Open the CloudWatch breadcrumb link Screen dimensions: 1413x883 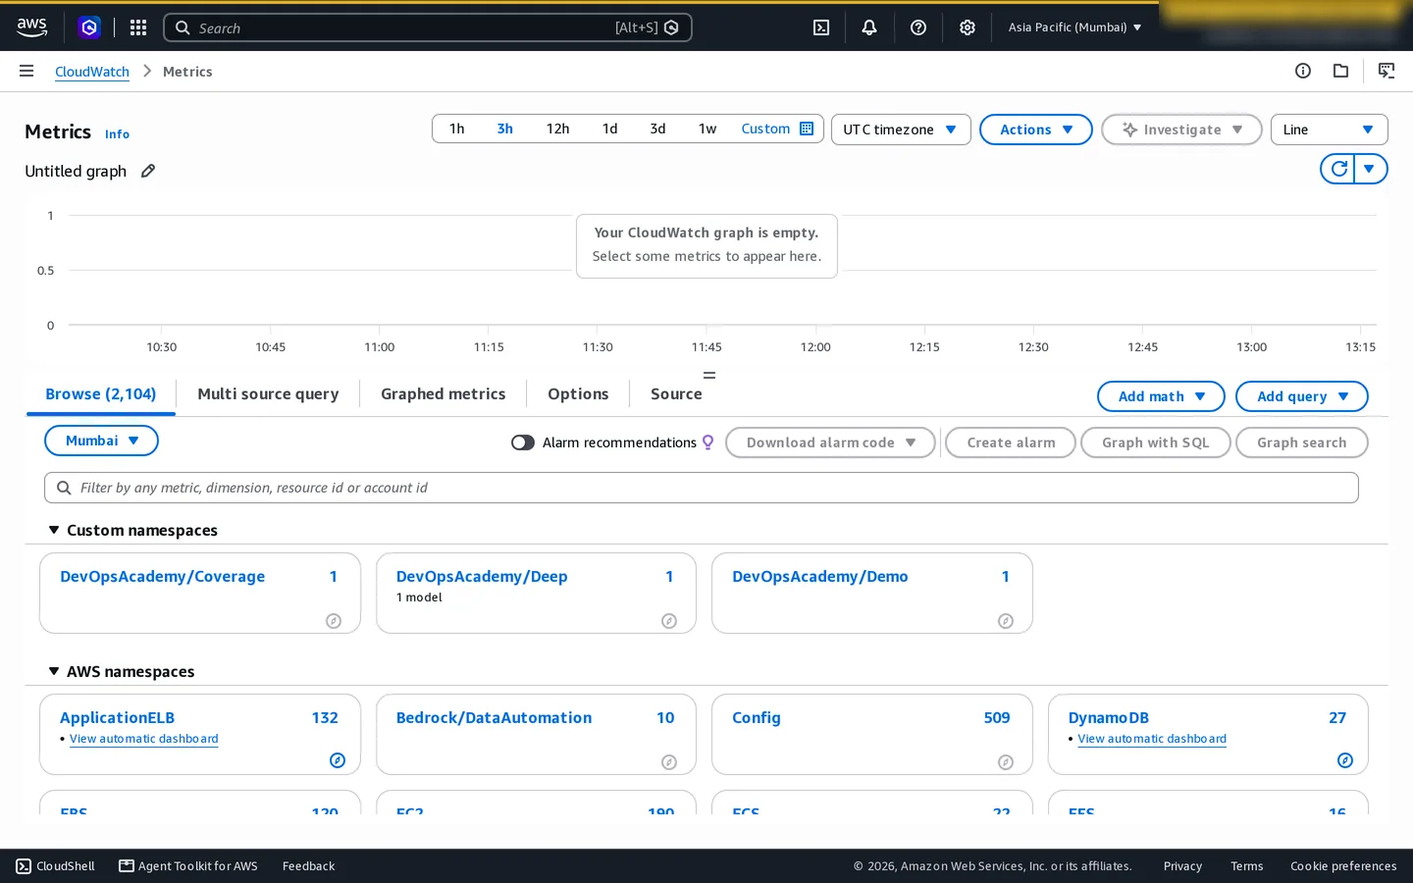(92, 72)
